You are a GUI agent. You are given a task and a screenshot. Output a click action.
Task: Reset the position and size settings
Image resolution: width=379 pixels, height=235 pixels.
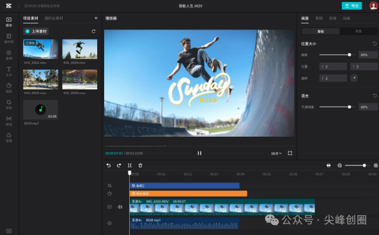[375, 43]
